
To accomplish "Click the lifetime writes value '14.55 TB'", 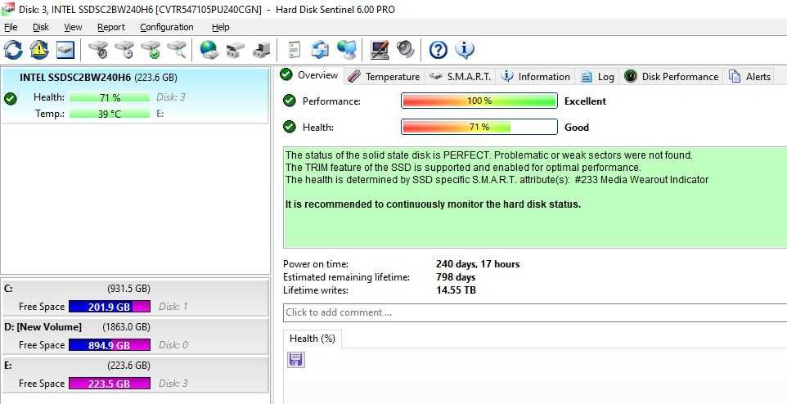I will pos(456,290).
